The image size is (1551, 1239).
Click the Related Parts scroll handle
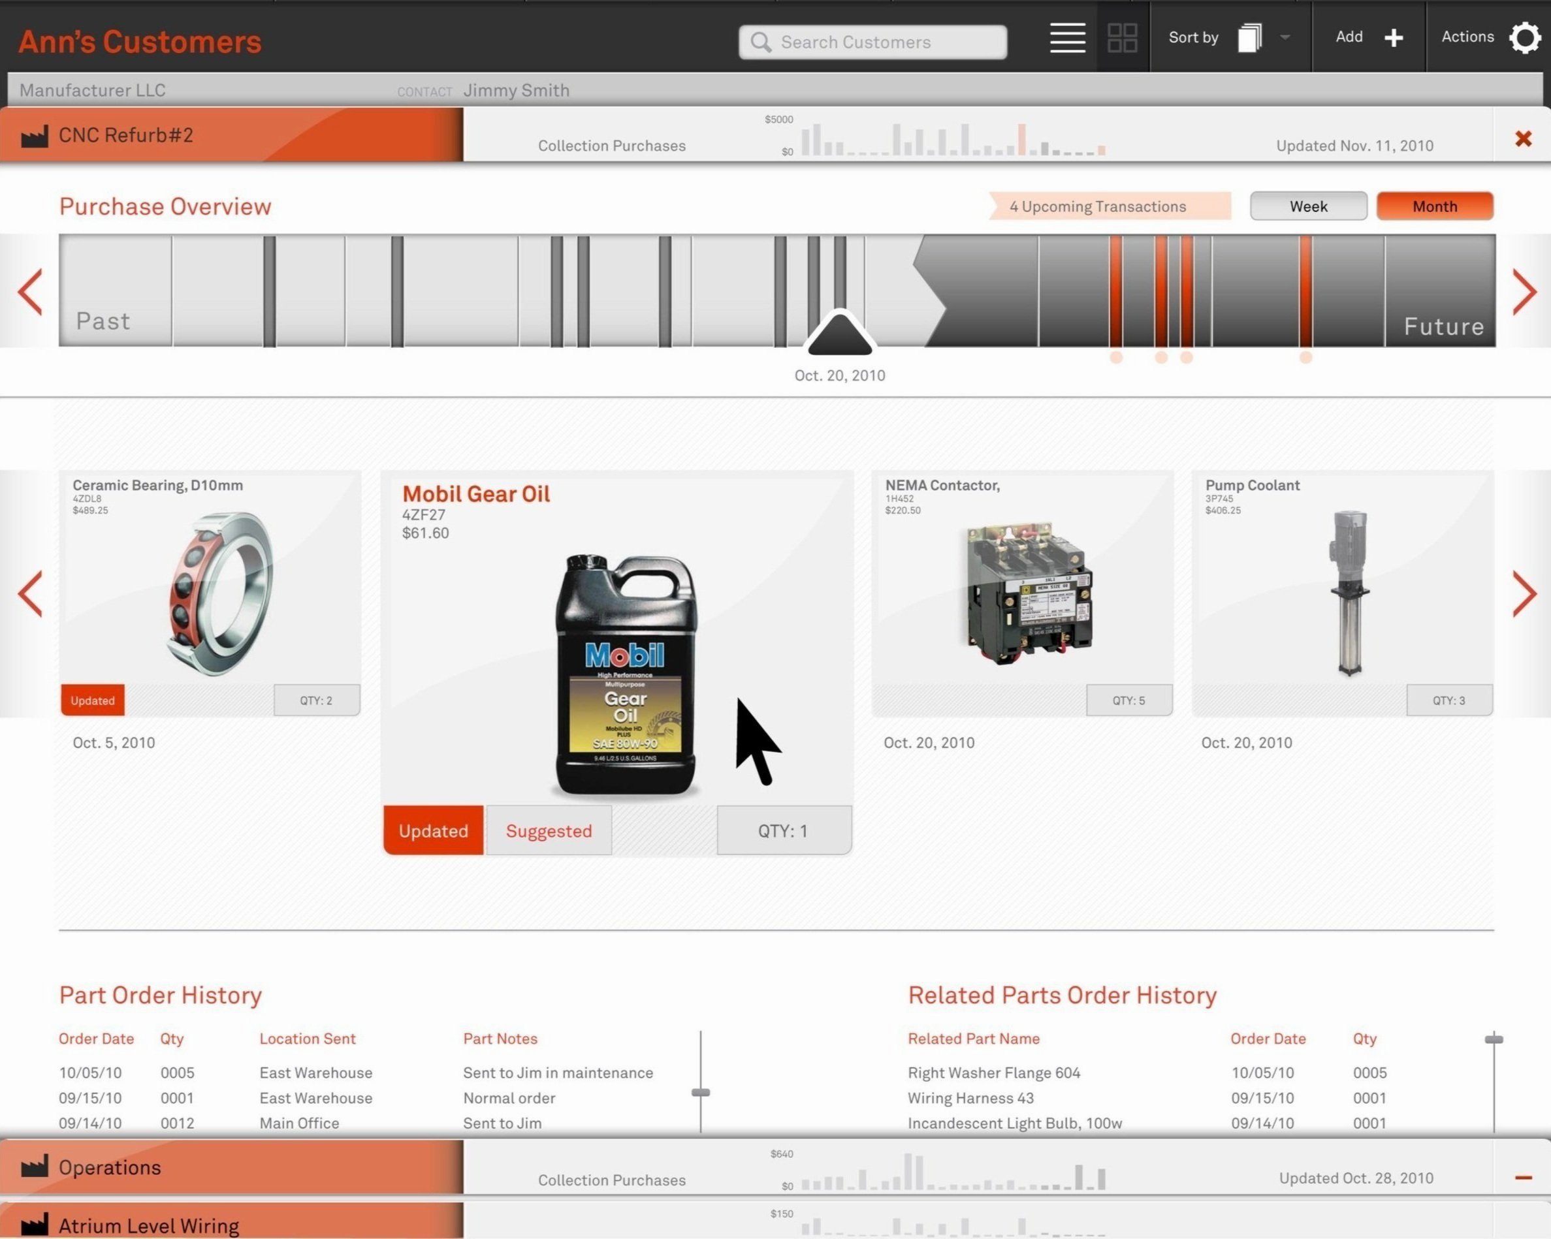tap(1494, 1039)
